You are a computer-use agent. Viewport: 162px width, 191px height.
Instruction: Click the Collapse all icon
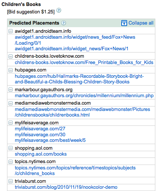coord(124,23)
